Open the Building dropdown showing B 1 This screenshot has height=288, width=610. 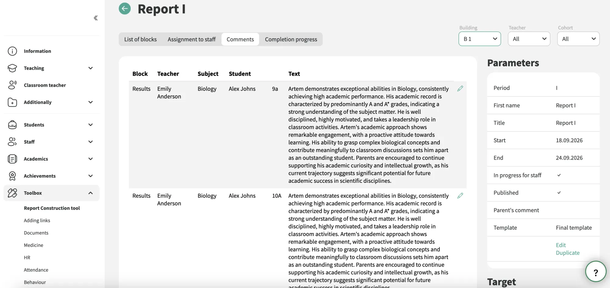click(x=480, y=39)
